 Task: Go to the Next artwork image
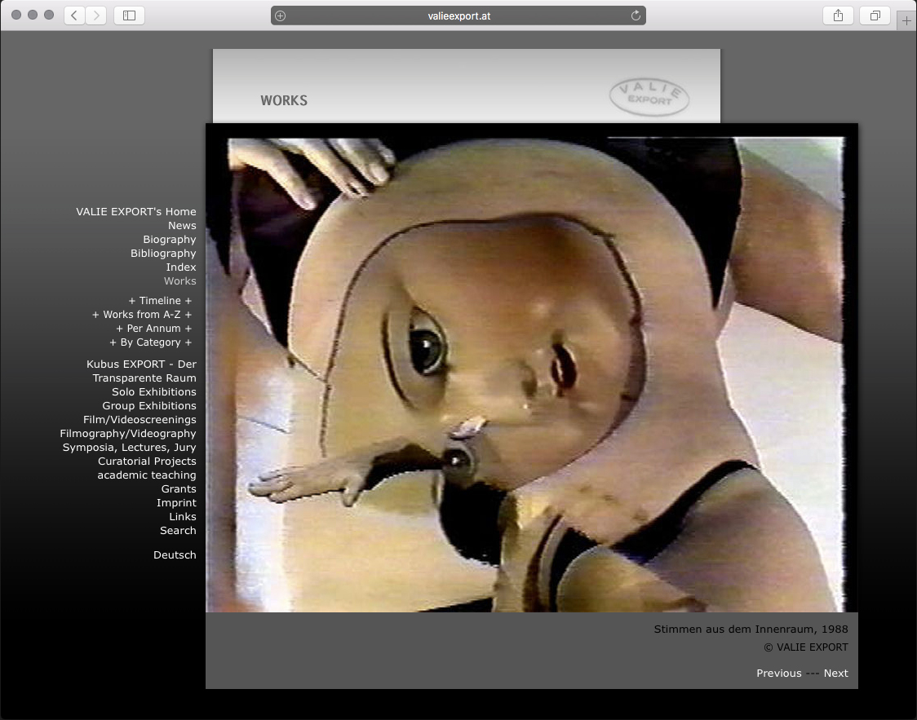pyautogui.click(x=835, y=674)
